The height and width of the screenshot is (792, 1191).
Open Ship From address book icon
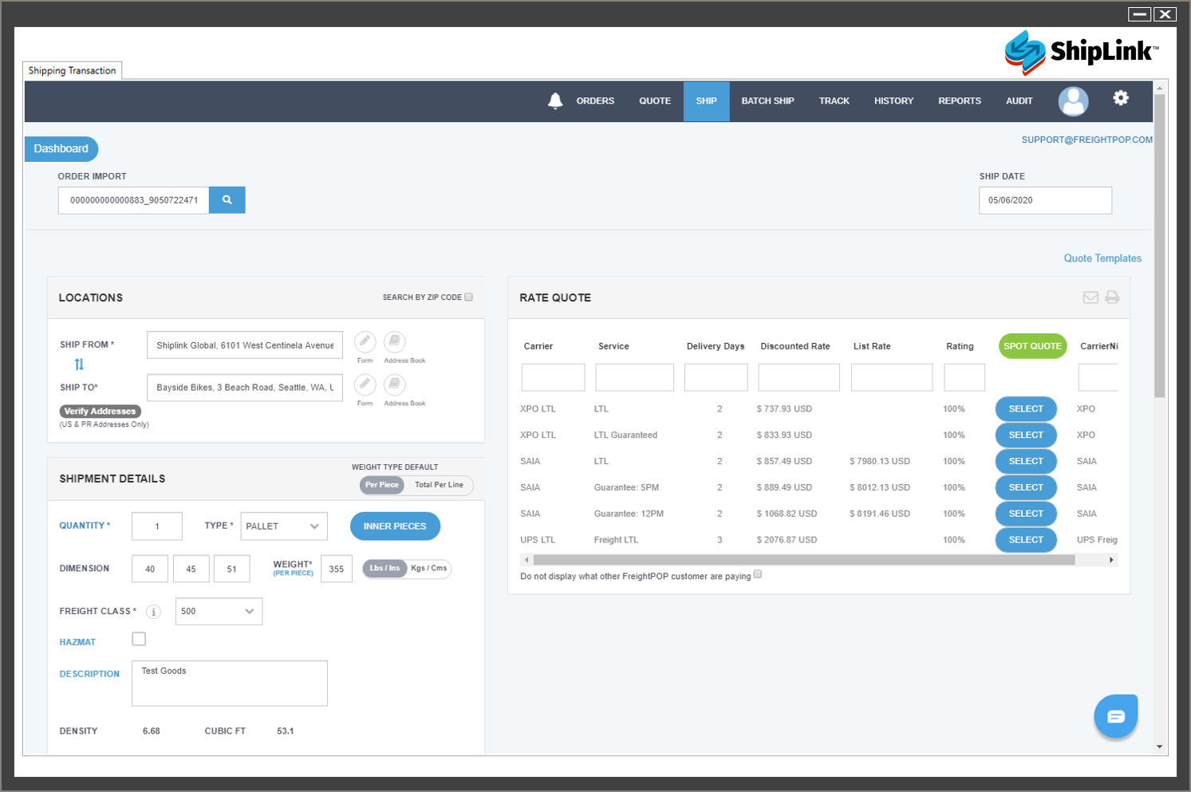point(395,341)
